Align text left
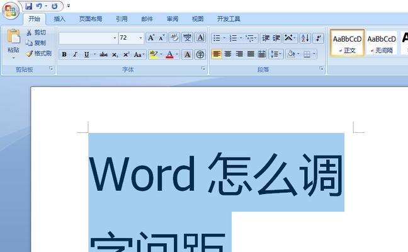The height and width of the screenshot is (252, 408). point(217,54)
